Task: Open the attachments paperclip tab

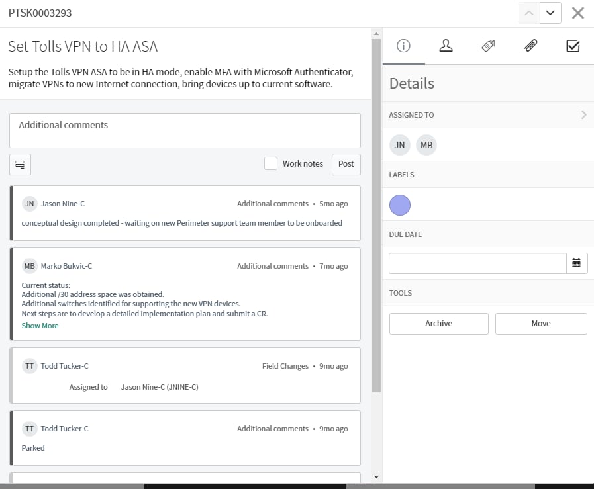Action: pos(530,46)
